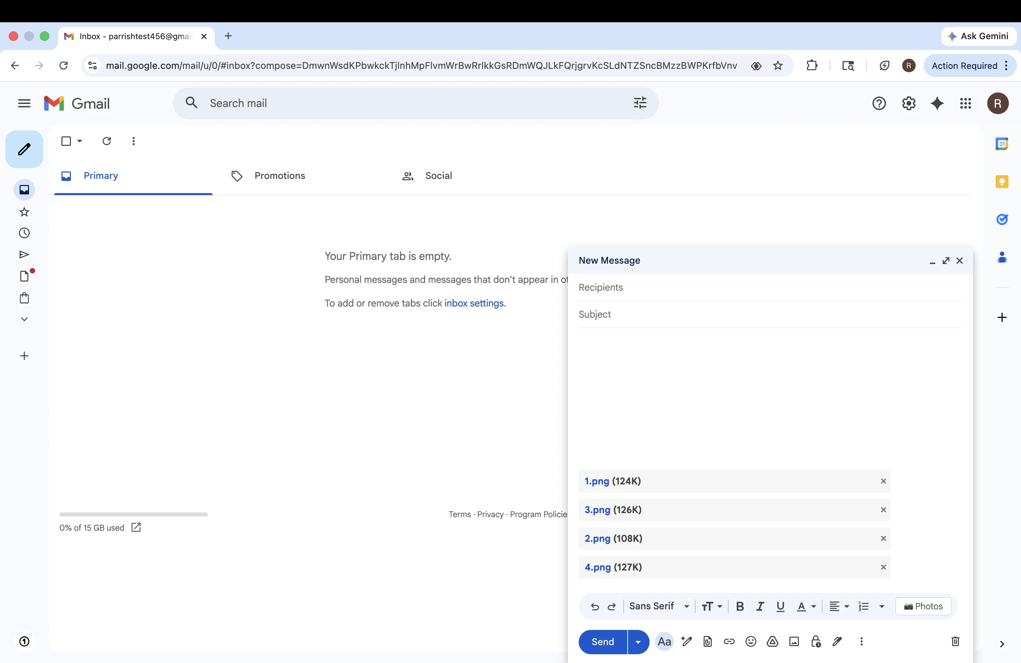1021x663 pixels.
Task: Click the inbox settings link
Action: [x=474, y=303]
